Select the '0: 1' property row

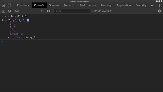pyautogui.click(x=13, y=24)
